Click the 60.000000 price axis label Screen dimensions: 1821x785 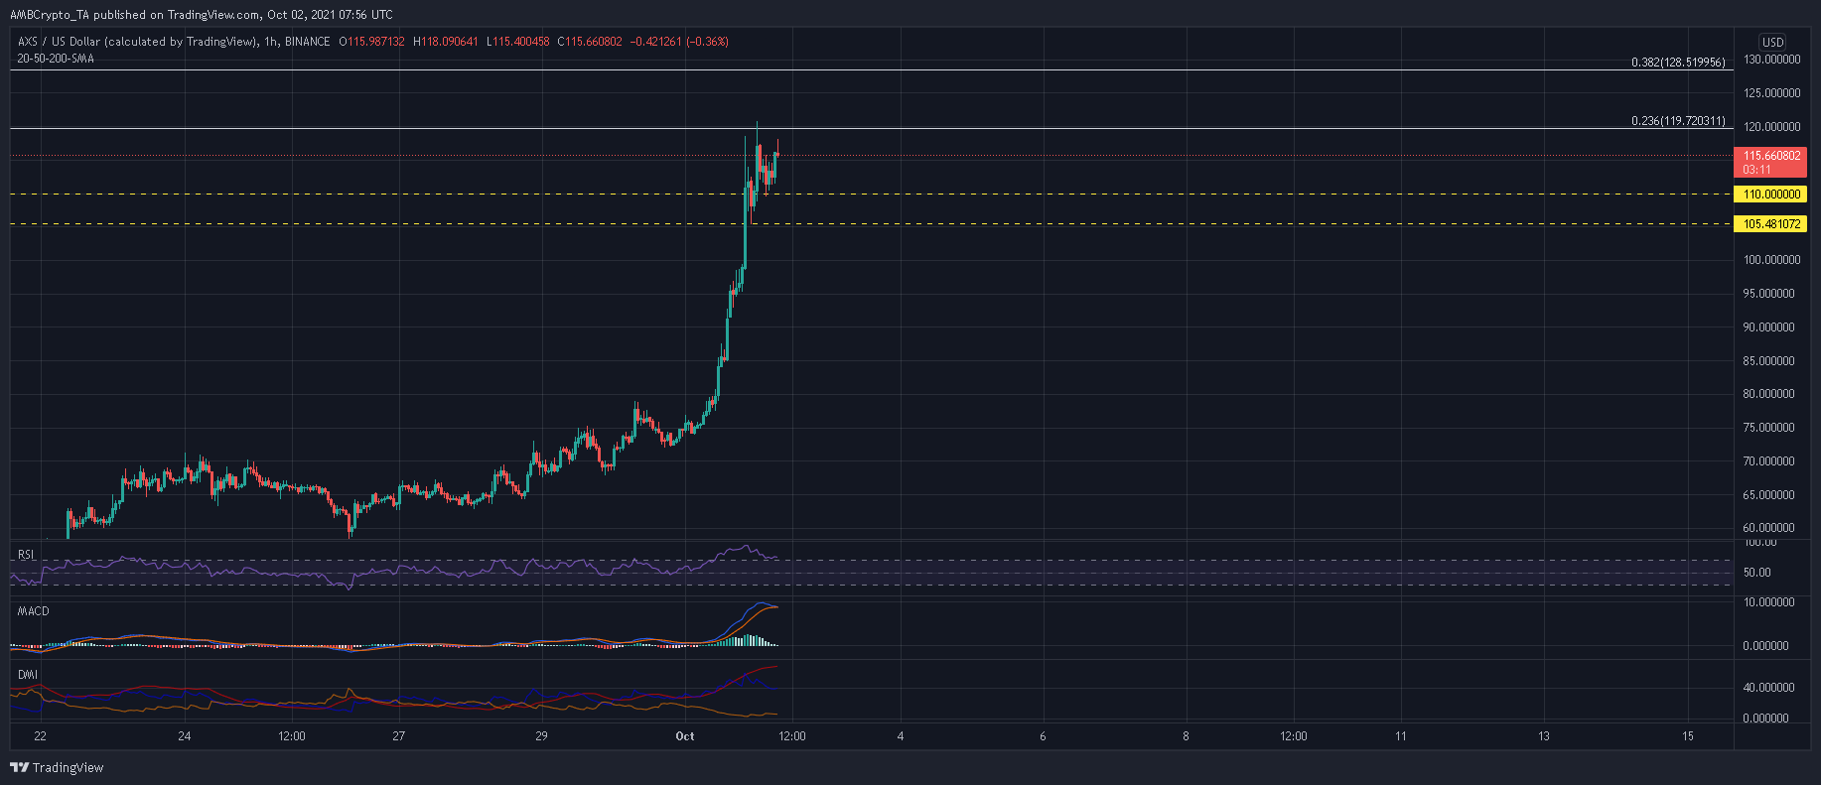(x=1769, y=528)
